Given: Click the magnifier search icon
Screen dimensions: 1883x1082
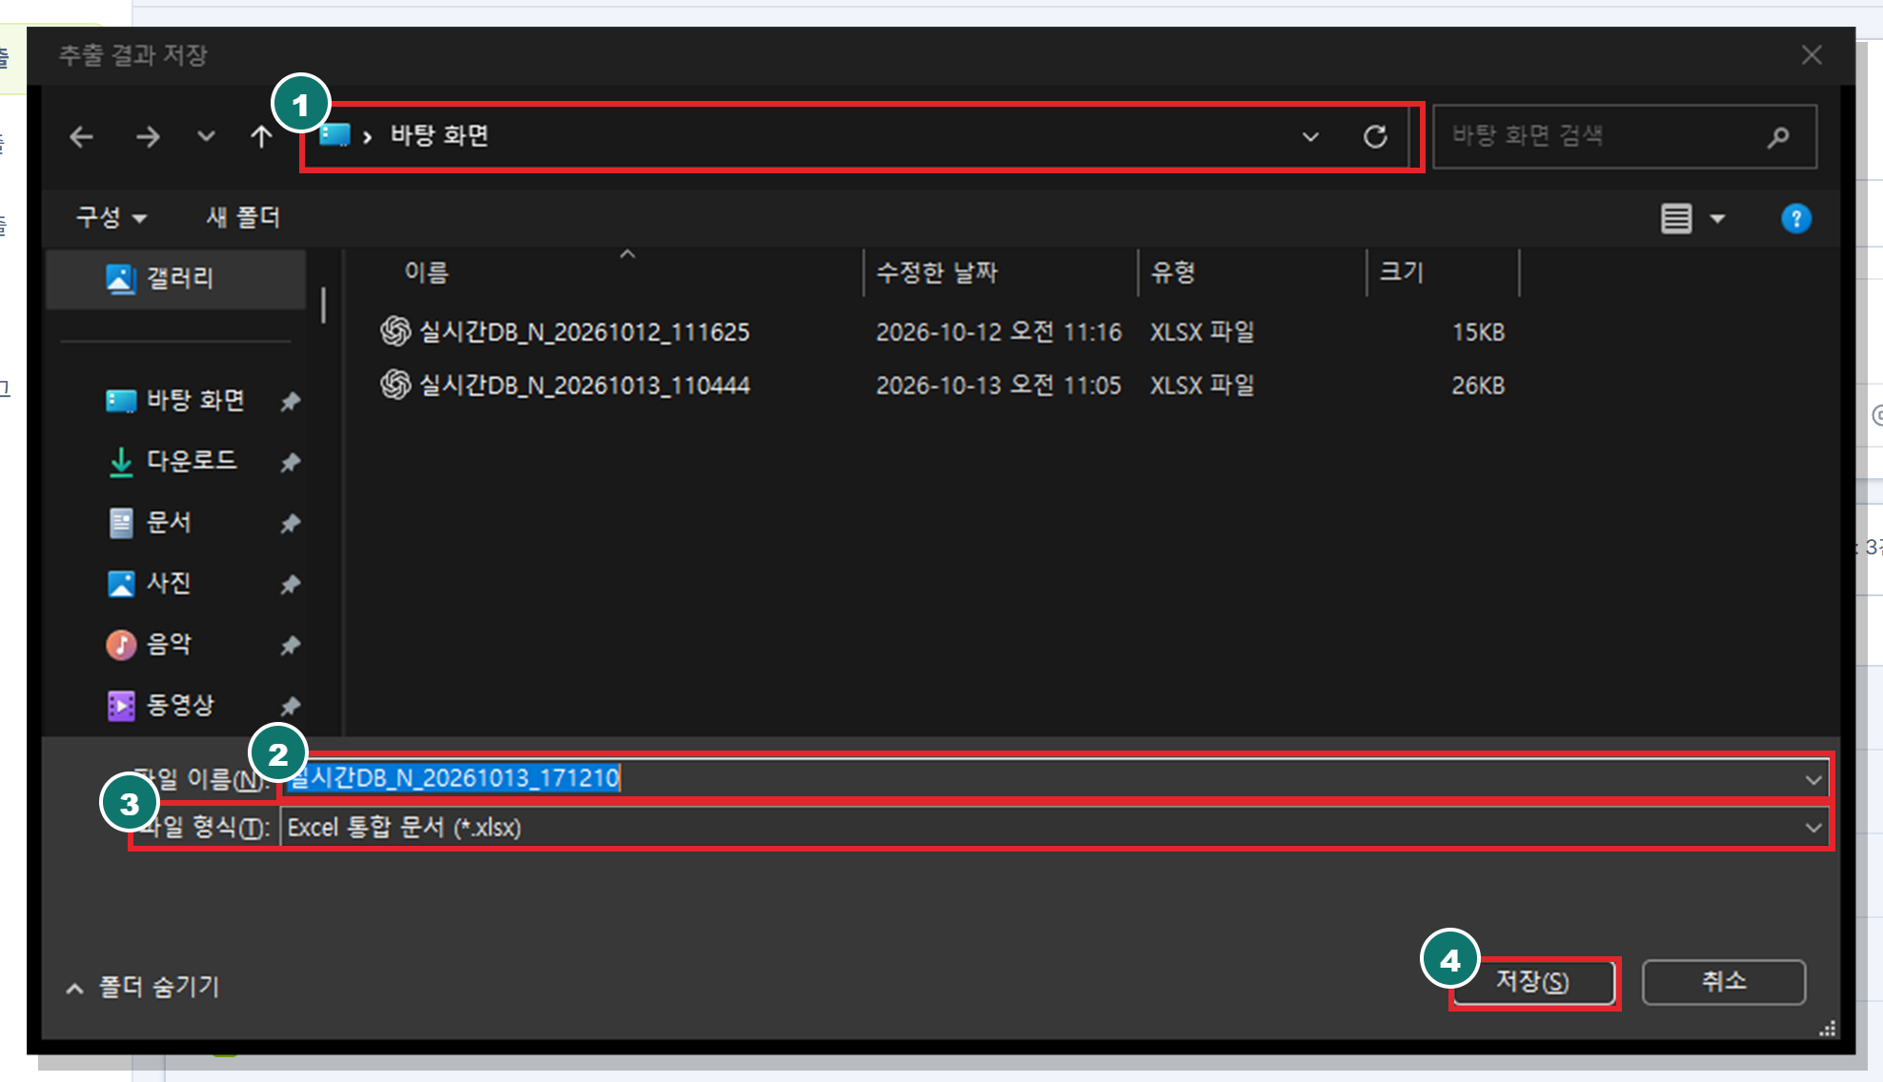Looking at the screenshot, I should click(1778, 137).
